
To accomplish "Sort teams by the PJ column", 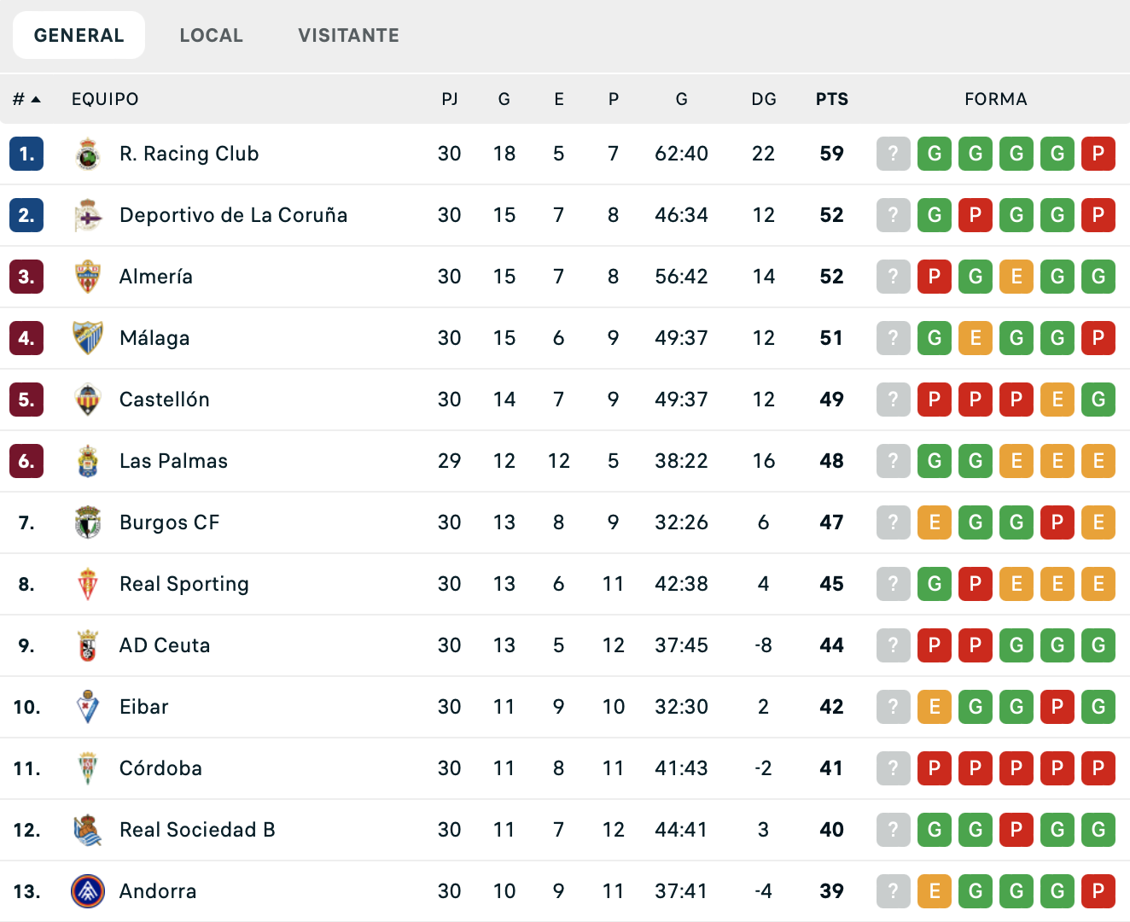I will pyautogui.click(x=450, y=99).
